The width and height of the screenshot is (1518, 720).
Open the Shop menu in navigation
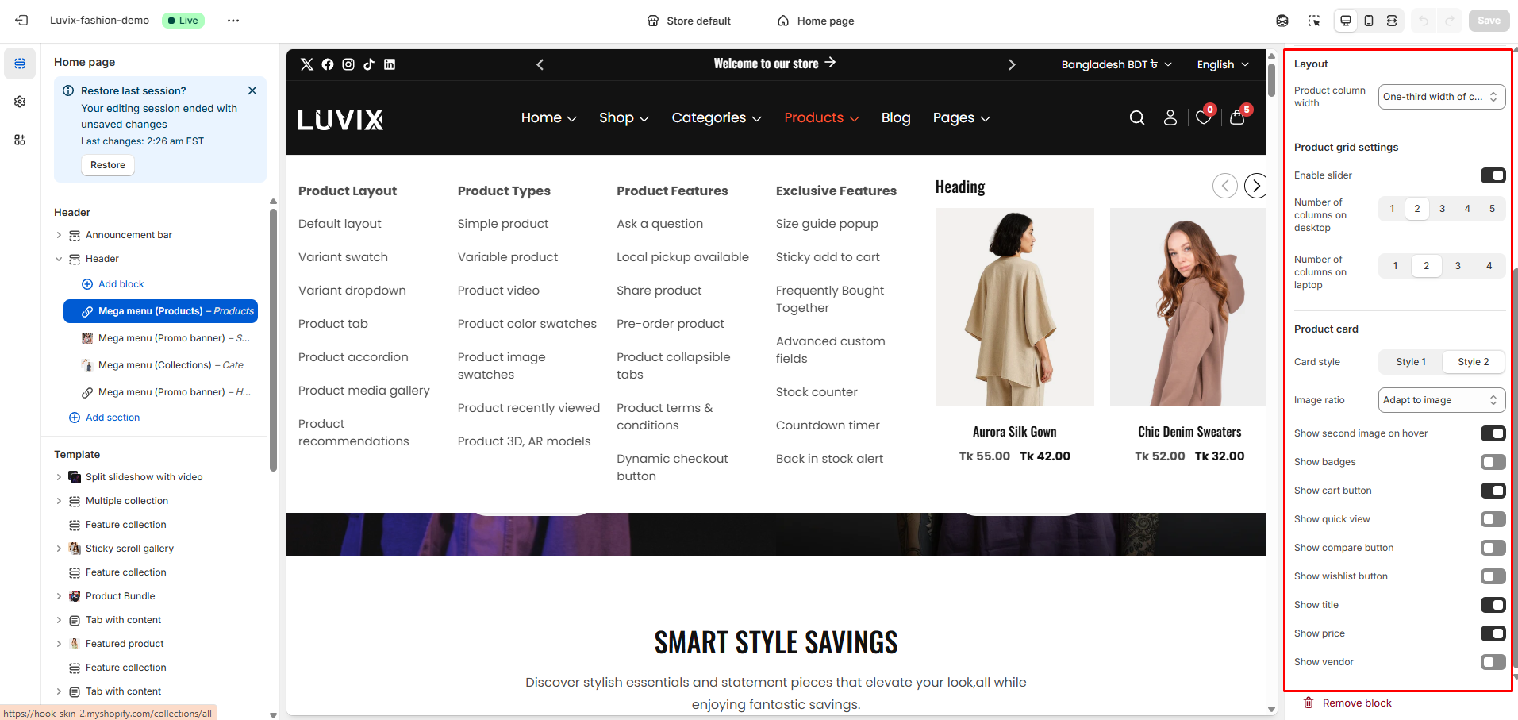pos(624,118)
